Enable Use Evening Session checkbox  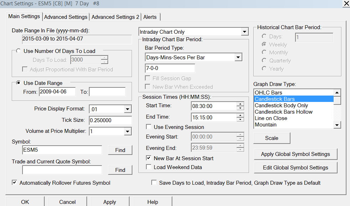[x=149, y=127]
